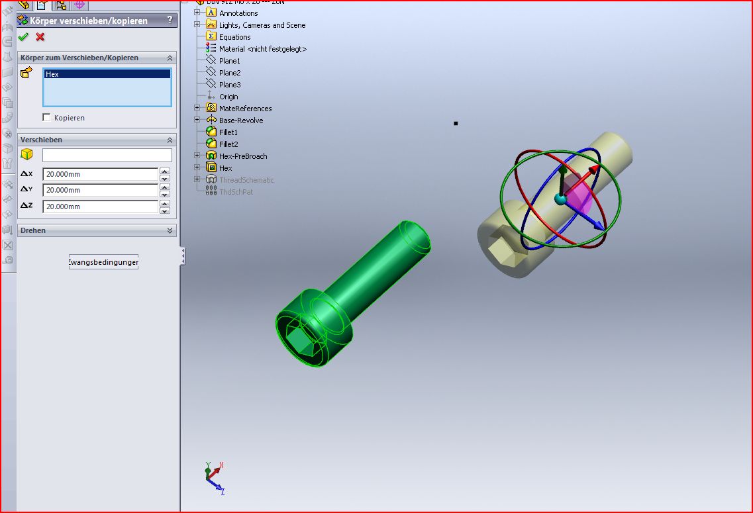Click the Base-Revolve feature icon

(211, 120)
